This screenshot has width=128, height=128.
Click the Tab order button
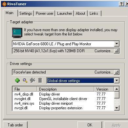[x=15, y=125]
